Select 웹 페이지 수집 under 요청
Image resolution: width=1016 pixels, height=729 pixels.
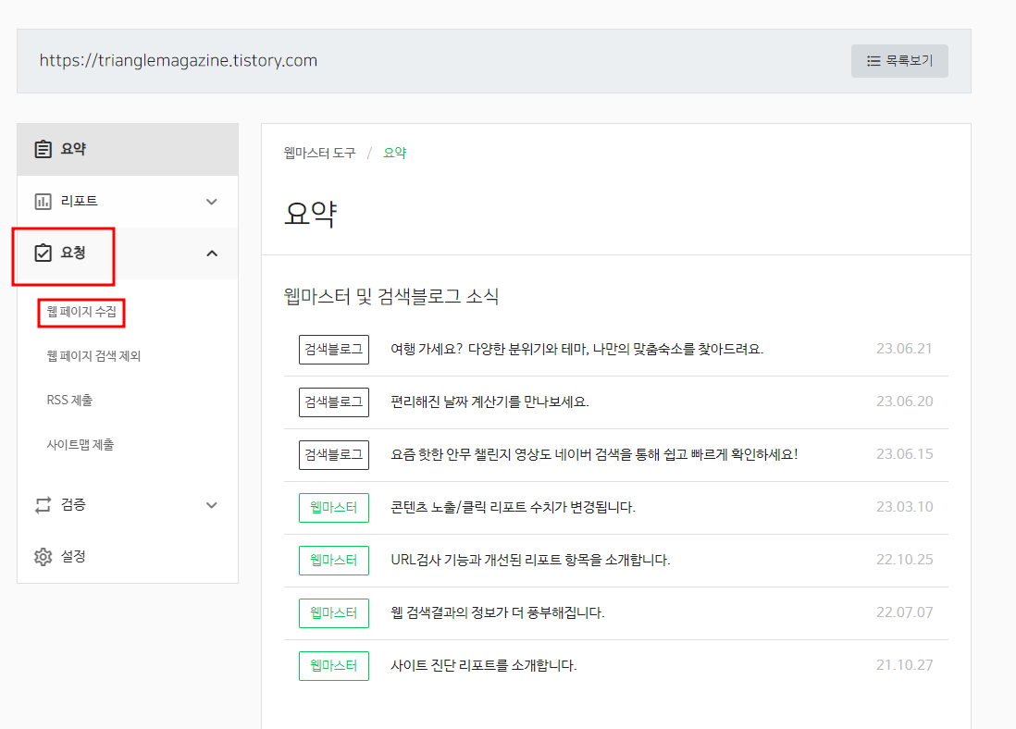pyautogui.click(x=81, y=314)
